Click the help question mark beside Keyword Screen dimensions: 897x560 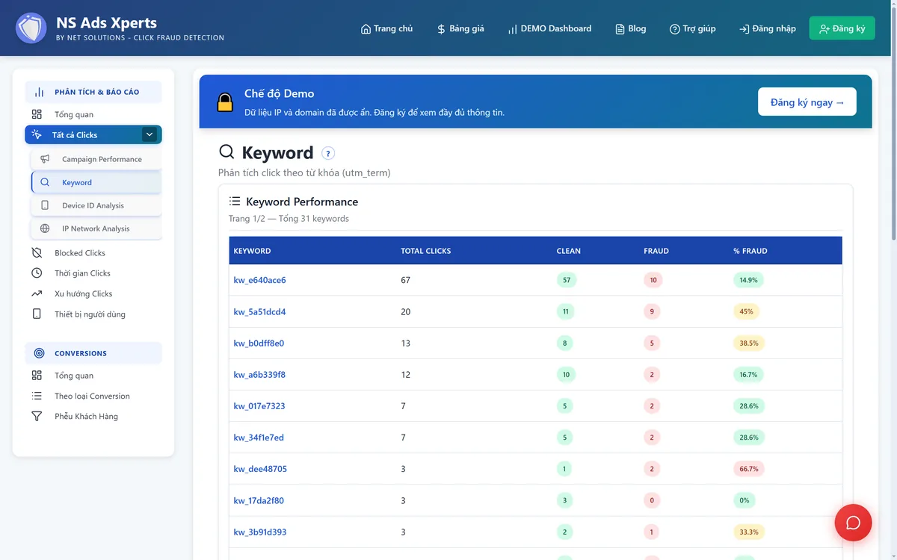click(328, 153)
